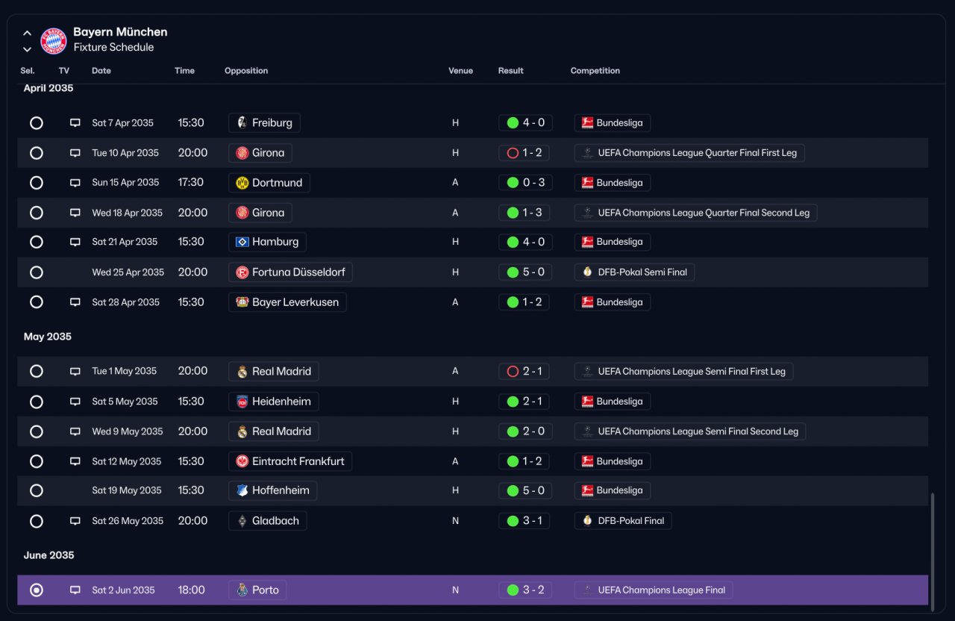Image resolution: width=955 pixels, height=621 pixels.
Task: Click the Hamburg club badge icon
Action: 242,242
